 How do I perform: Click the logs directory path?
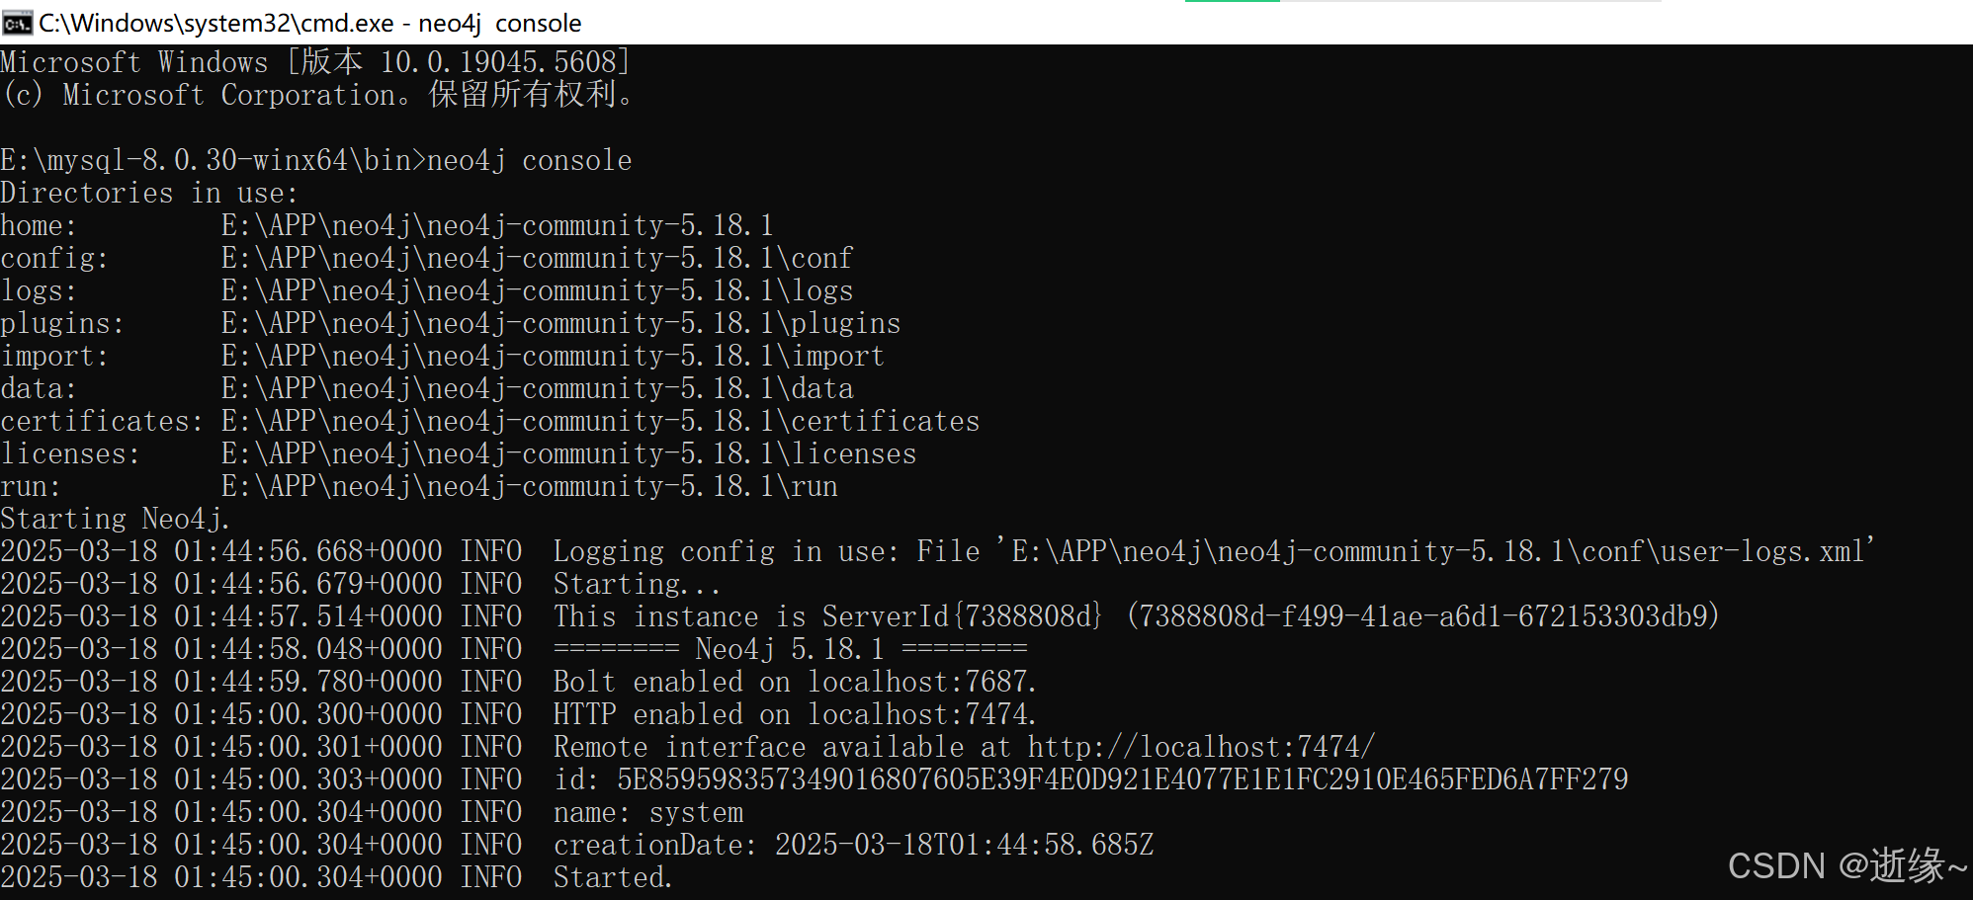537,290
